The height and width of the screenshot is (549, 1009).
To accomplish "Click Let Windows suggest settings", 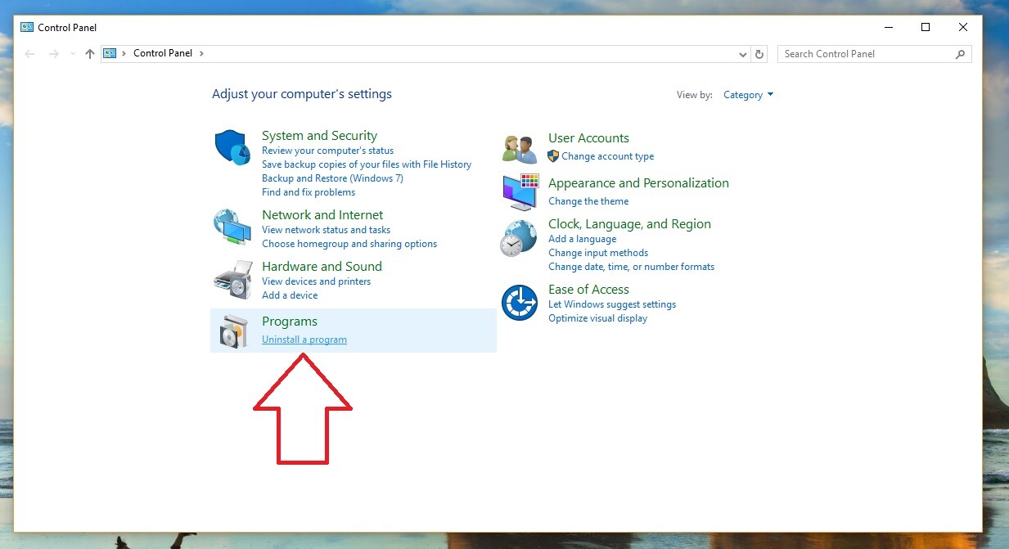I will pos(612,304).
